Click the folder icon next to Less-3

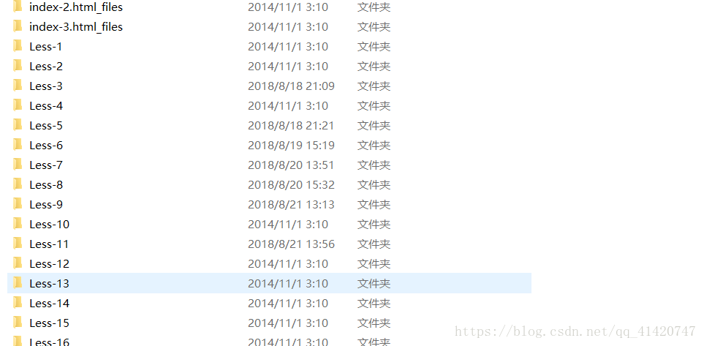click(18, 86)
